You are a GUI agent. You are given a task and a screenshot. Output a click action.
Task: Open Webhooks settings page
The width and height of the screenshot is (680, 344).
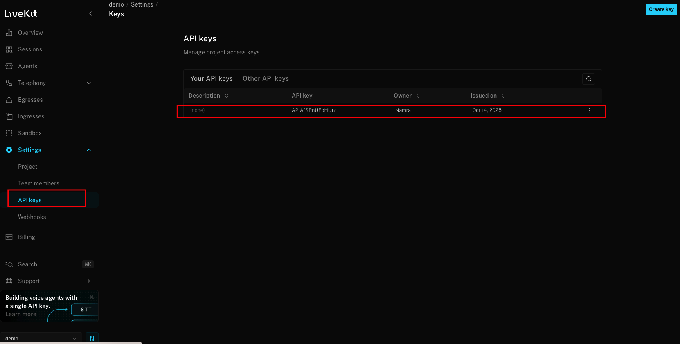click(32, 217)
